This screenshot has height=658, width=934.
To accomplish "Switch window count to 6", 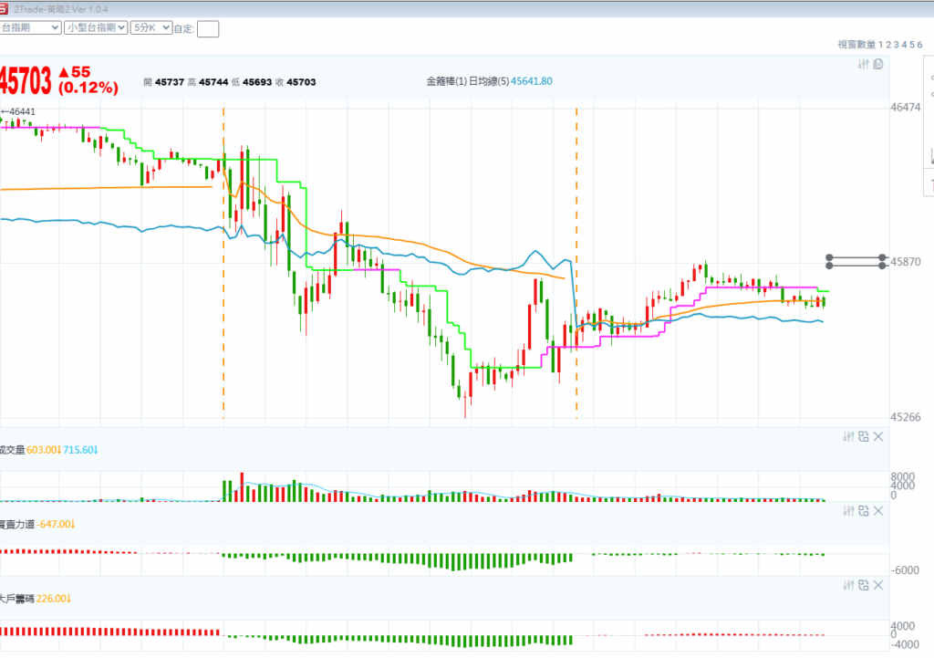I will (919, 45).
